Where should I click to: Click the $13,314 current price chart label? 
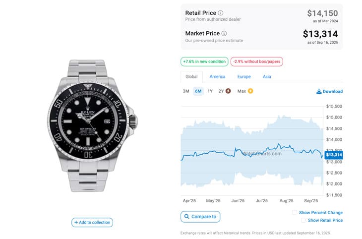(334, 155)
